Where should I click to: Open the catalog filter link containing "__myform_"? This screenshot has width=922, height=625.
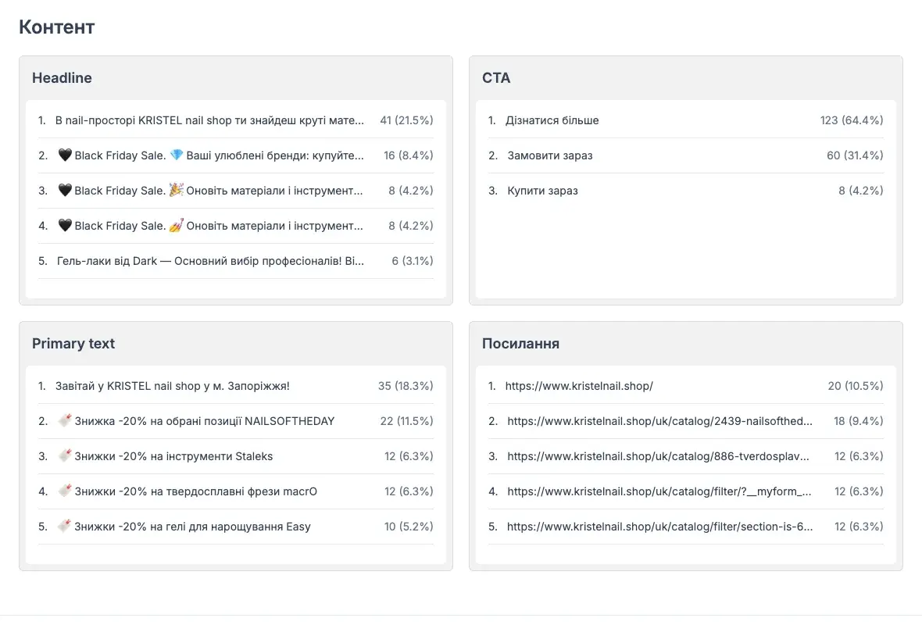coord(659,491)
